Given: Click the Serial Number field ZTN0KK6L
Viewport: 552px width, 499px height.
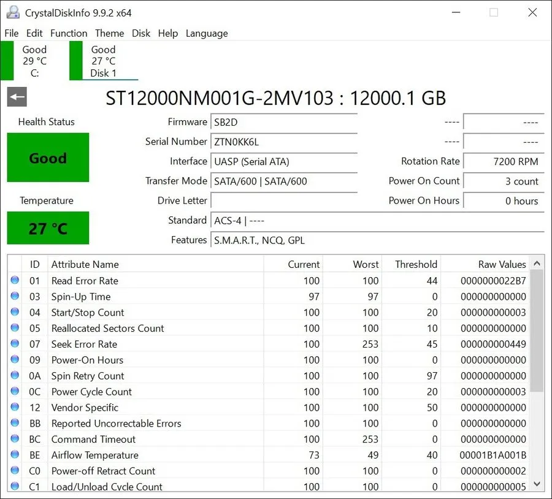Looking at the screenshot, I should click(x=284, y=142).
